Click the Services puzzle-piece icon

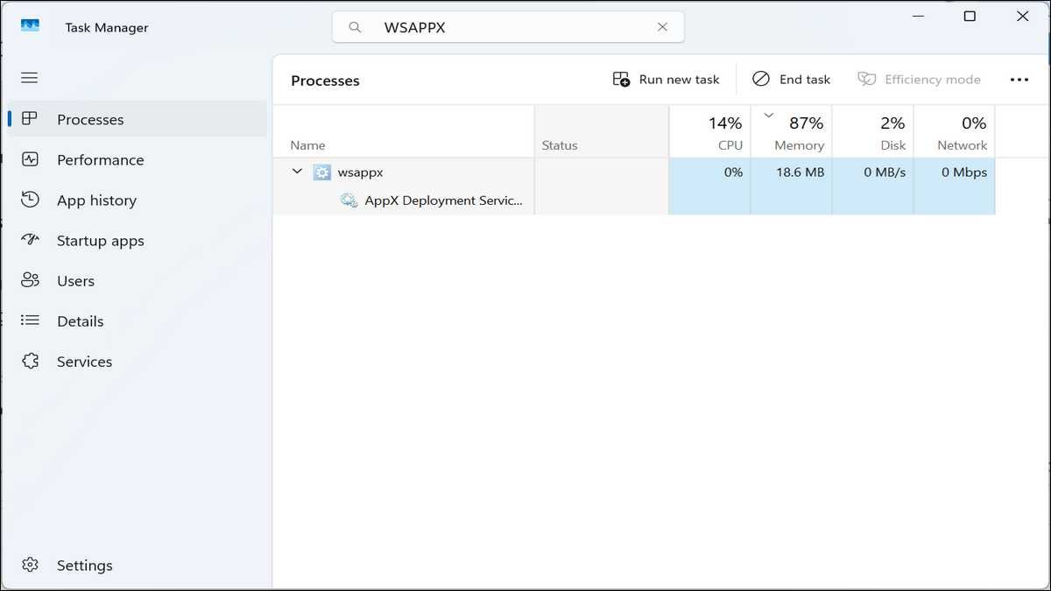[x=30, y=361]
